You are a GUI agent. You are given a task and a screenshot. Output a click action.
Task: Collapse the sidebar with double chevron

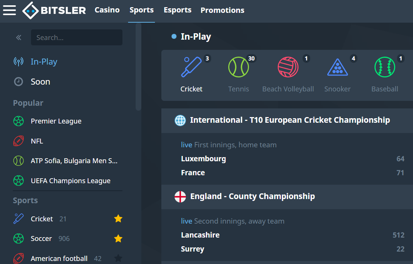pyautogui.click(x=19, y=37)
